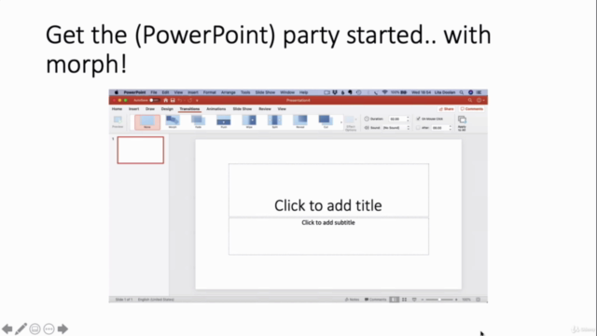
Task: Click the Preview transition icon
Action: point(118,122)
